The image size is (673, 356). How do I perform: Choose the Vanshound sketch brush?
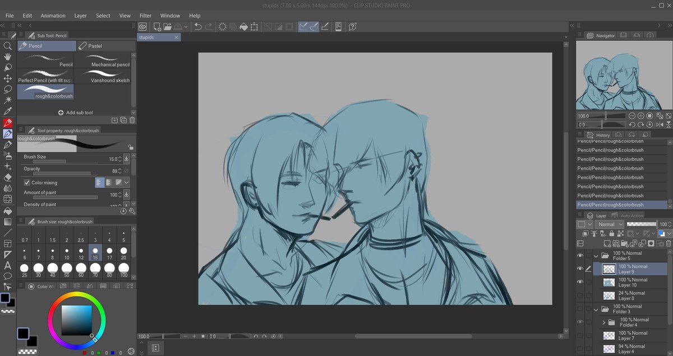tap(102, 77)
